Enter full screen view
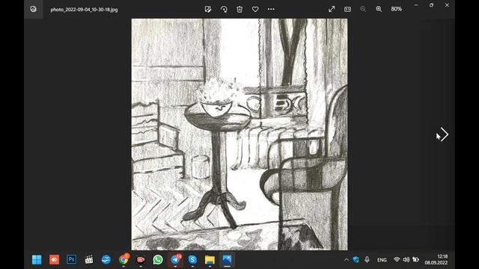 (x=332, y=9)
